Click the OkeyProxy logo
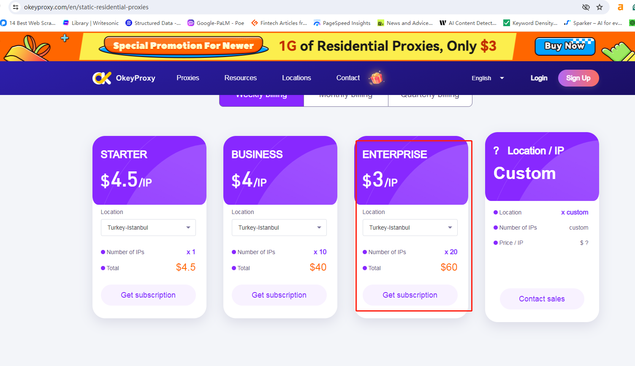Screen dimensions: 635x366 pos(124,78)
